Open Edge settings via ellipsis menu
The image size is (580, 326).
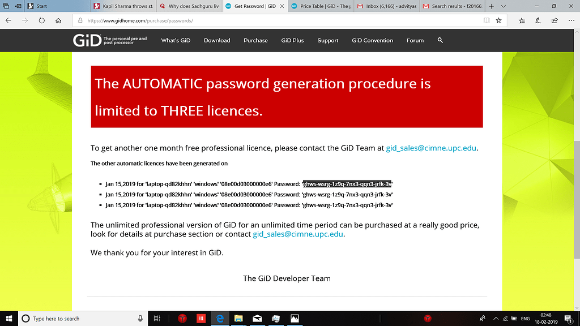pyautogui.click(x=572, y=20)
